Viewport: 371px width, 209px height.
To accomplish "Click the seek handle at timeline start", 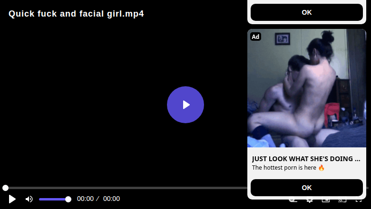I will click(x=5, y=188).
